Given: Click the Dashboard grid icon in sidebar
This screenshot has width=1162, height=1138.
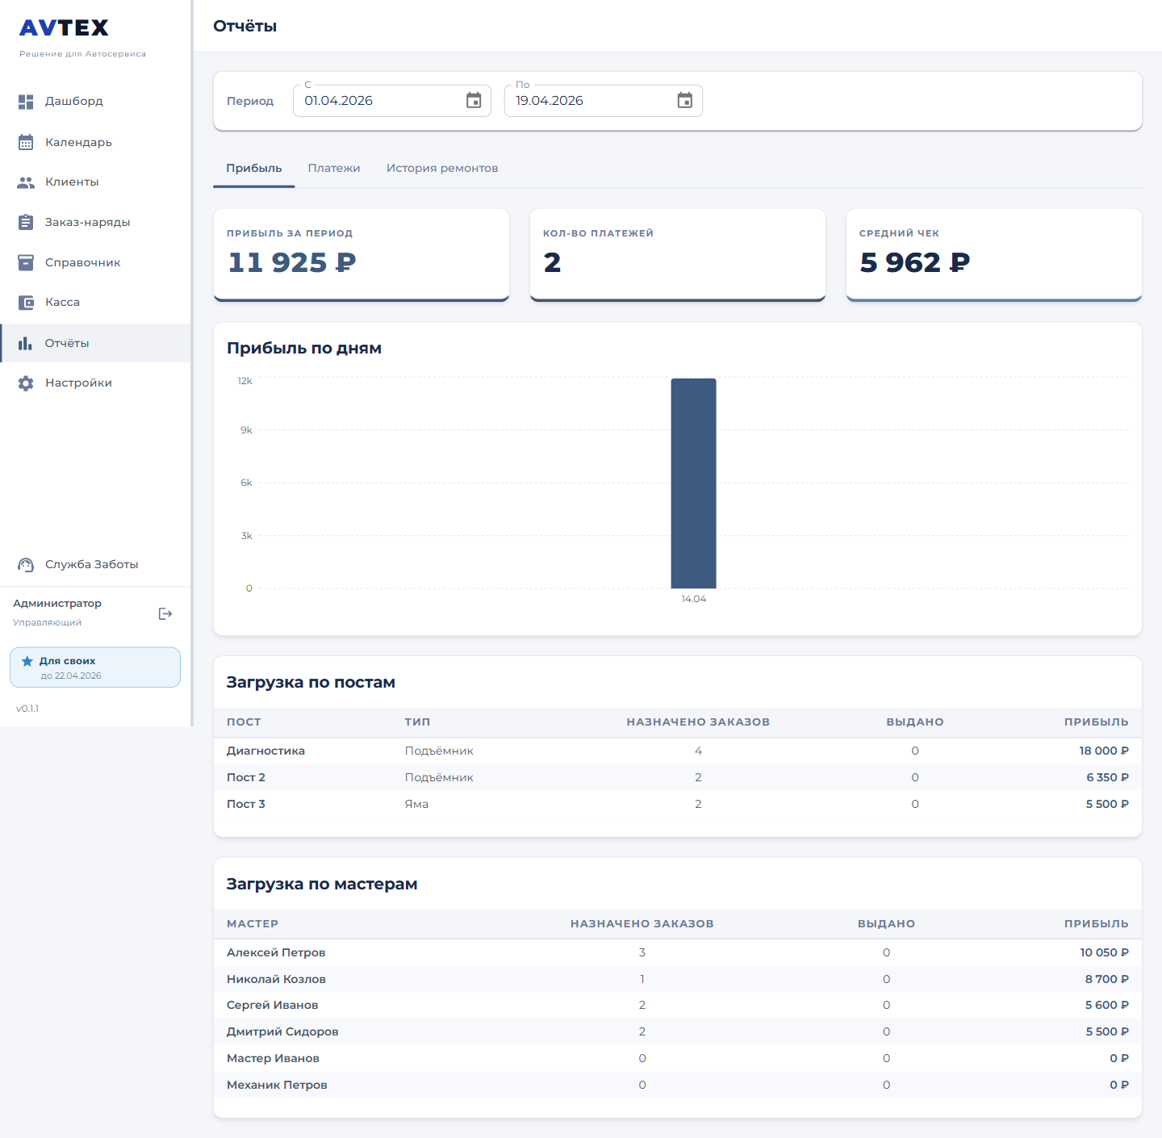Looking at the screenshot, I should (x=26, y=102).
